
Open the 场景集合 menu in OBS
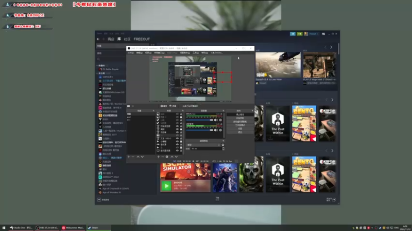(185, 53)
